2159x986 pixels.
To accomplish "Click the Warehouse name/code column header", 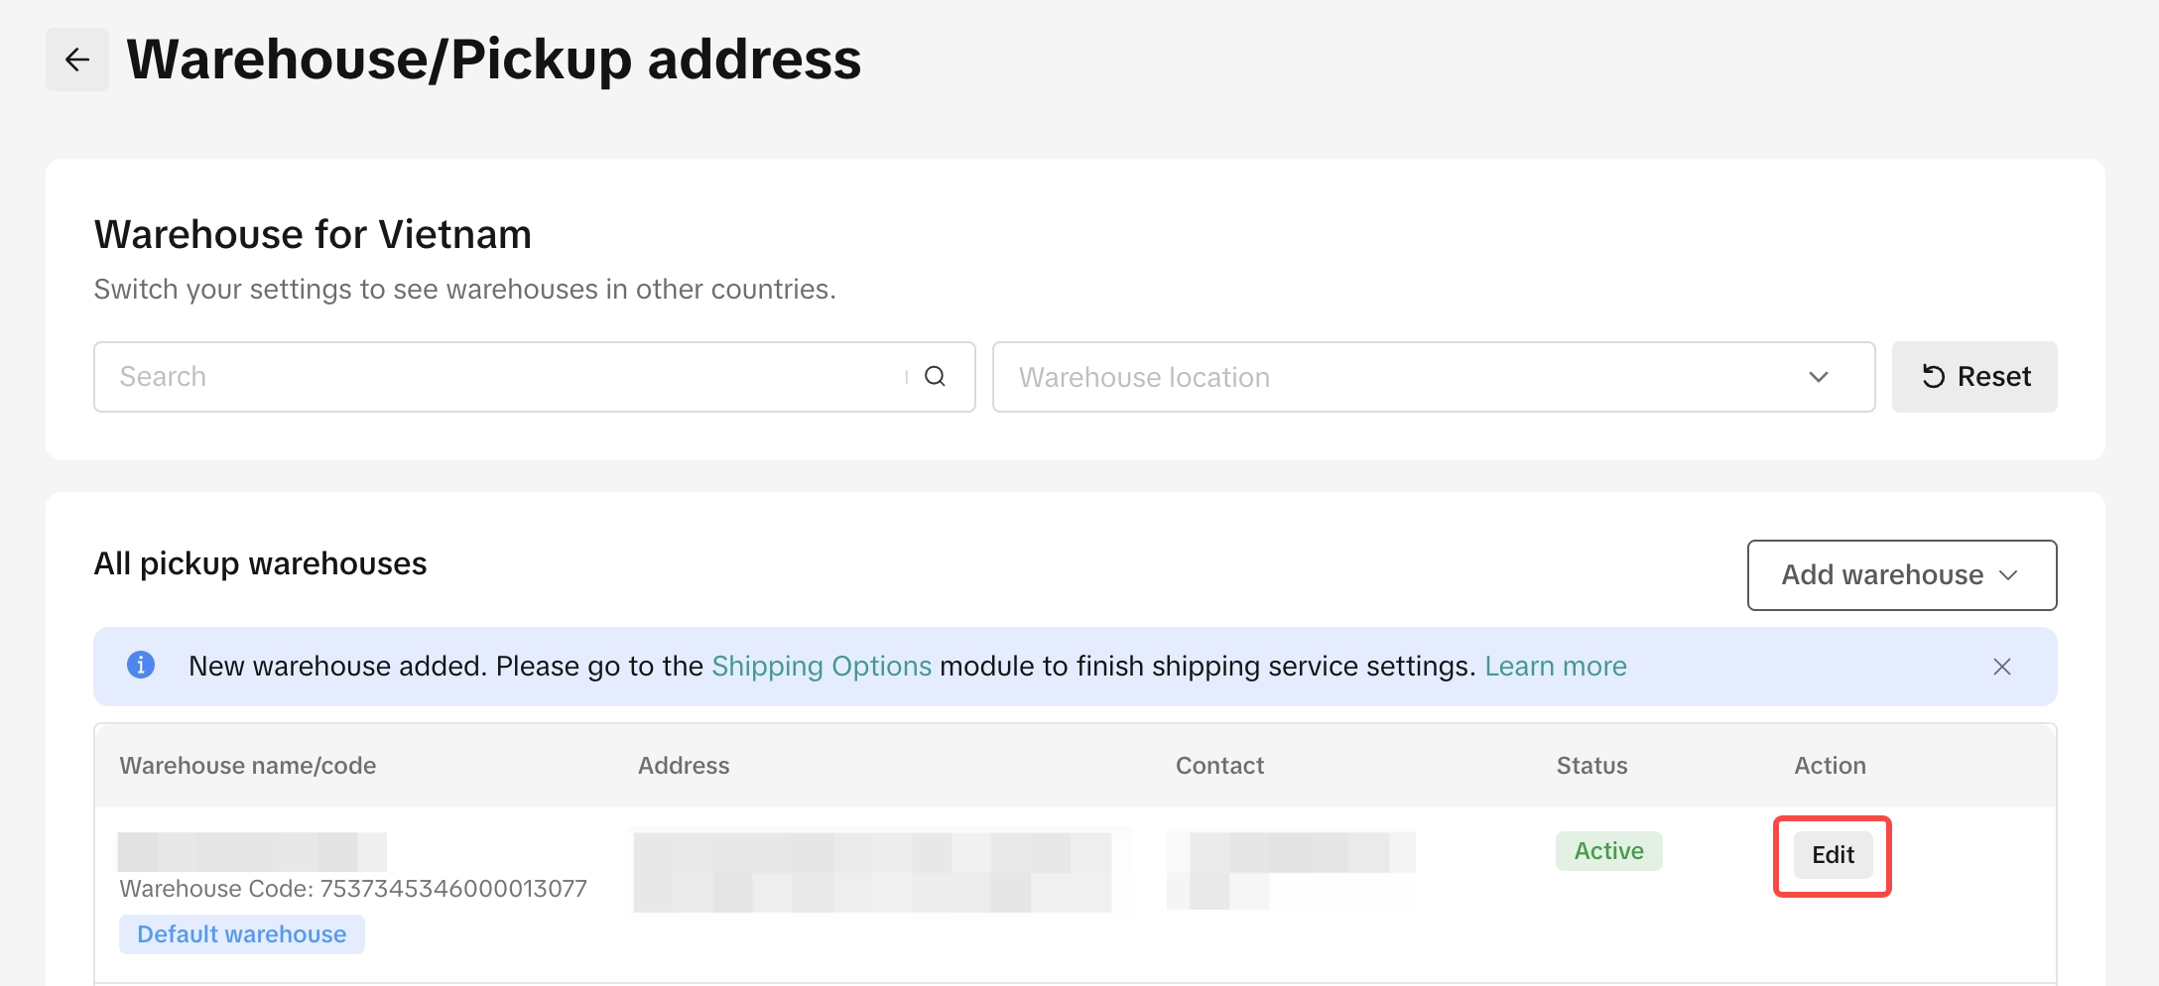I will 248,766.
